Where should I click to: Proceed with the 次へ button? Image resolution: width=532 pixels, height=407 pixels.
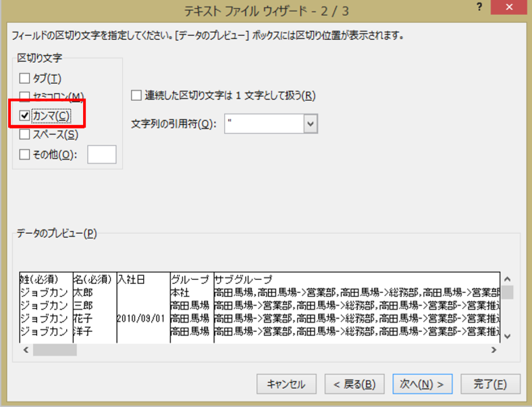(x=422, y=384)
